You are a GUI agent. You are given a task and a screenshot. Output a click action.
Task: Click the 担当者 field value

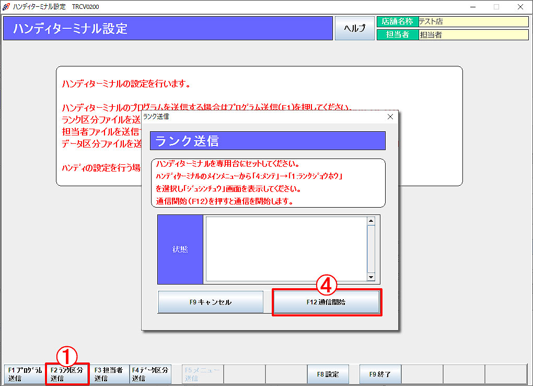coord(473,35)
